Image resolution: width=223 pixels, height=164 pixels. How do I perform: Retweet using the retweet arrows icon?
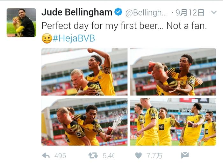click(93, 155)
